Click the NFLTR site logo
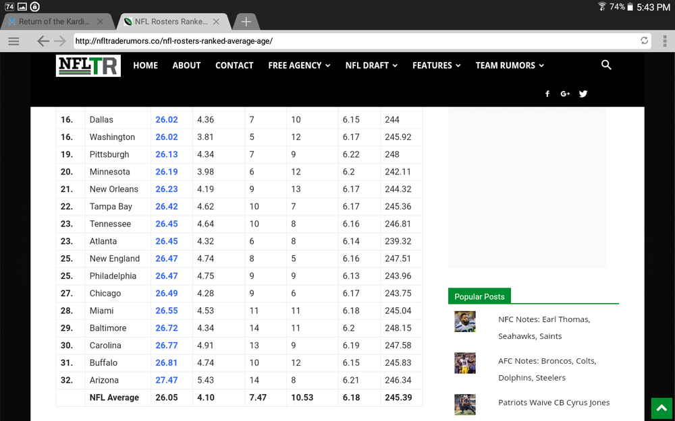This screenshot has height=421, width=675. pyautogui.click(x=88, y=66)
